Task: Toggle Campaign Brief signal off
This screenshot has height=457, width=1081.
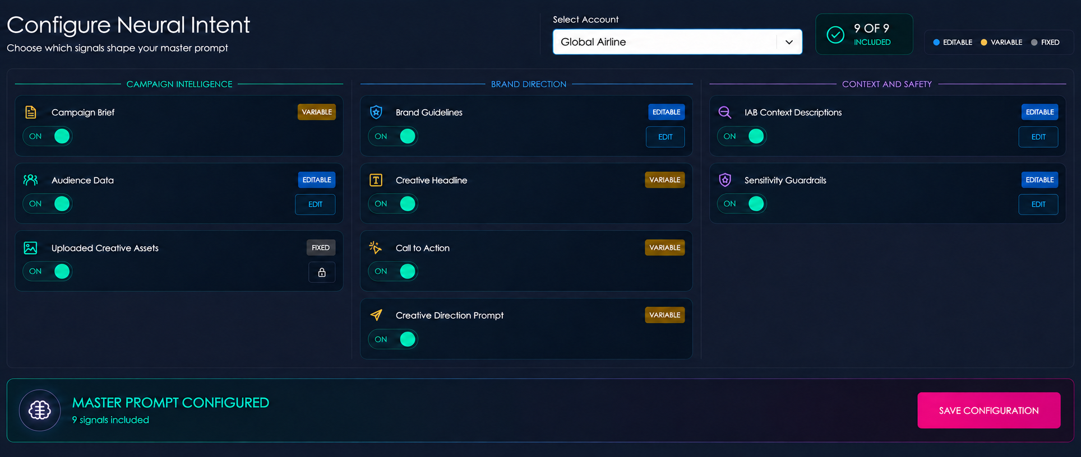Action: 48,136
